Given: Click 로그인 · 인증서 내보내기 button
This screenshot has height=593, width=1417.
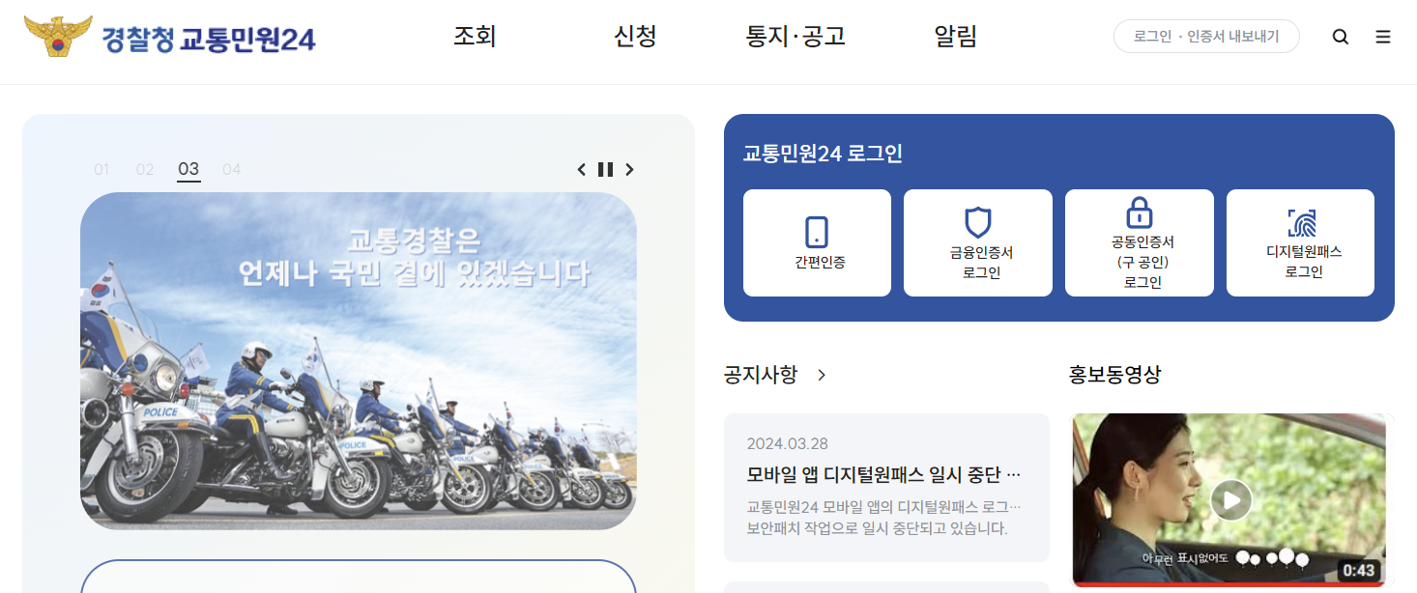Looking at the screenshot, I should pos(1206,37).
